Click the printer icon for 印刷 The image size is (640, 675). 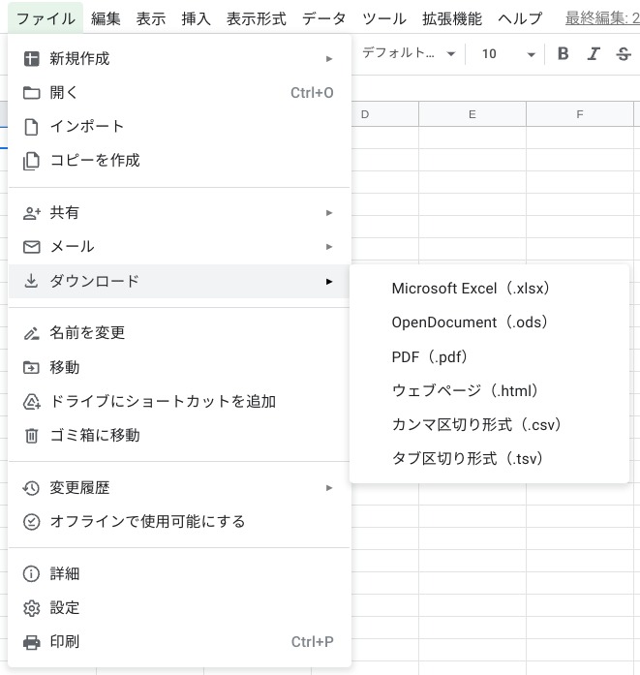tap(32, 642)
